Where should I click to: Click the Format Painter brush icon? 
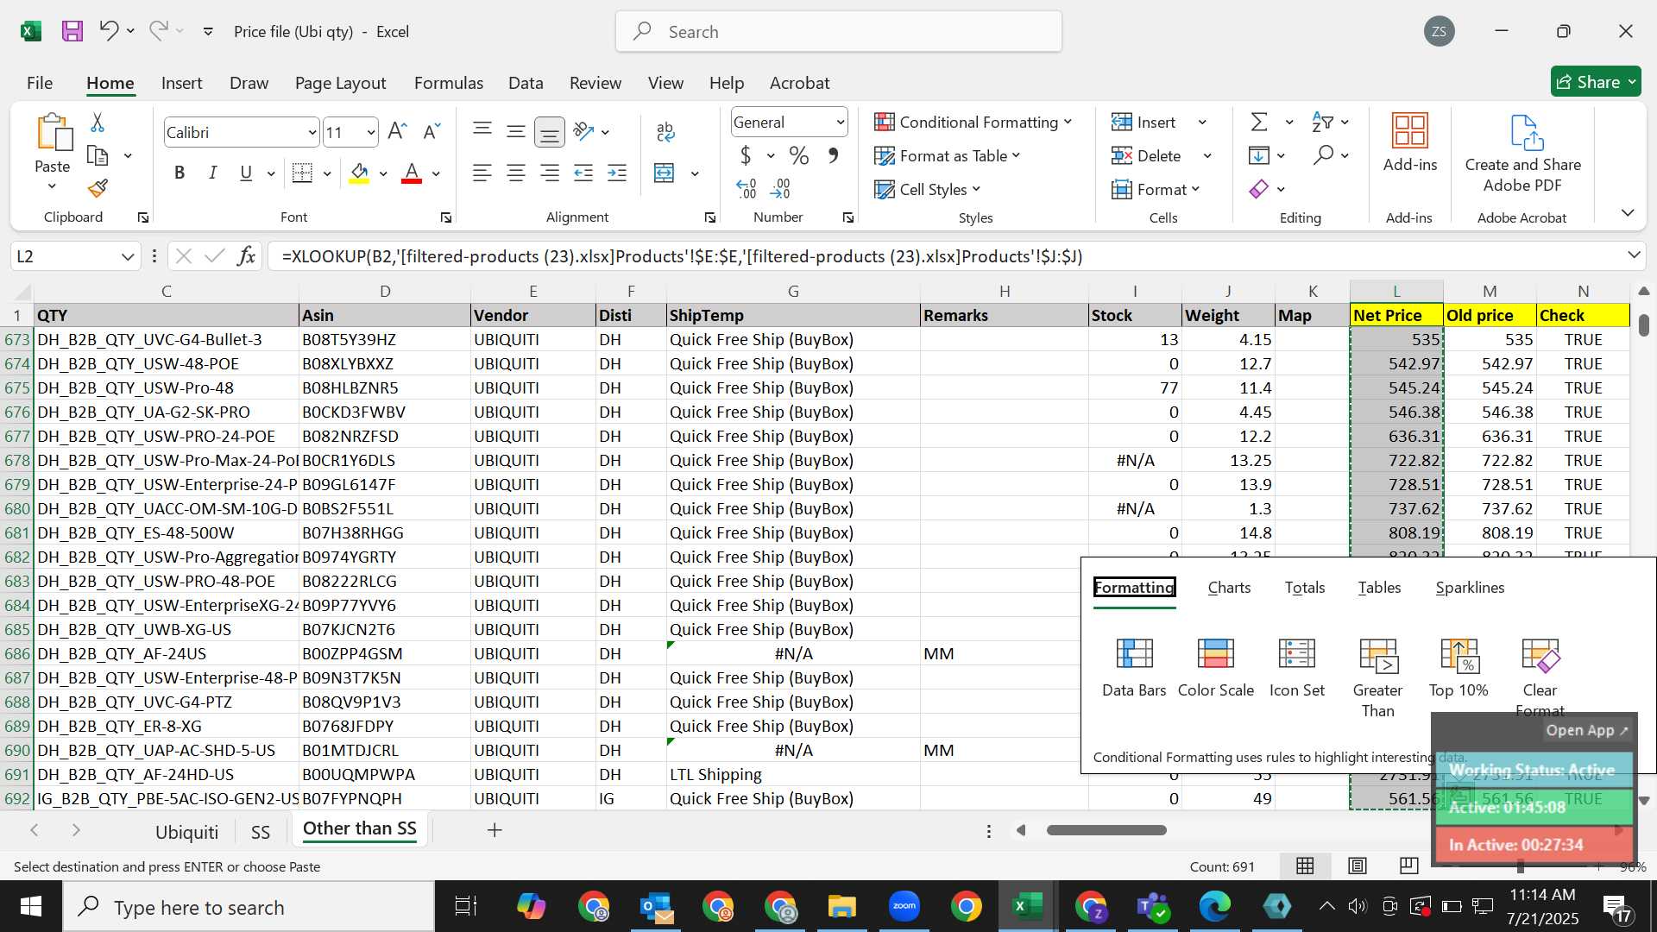[x=98, y=188]
